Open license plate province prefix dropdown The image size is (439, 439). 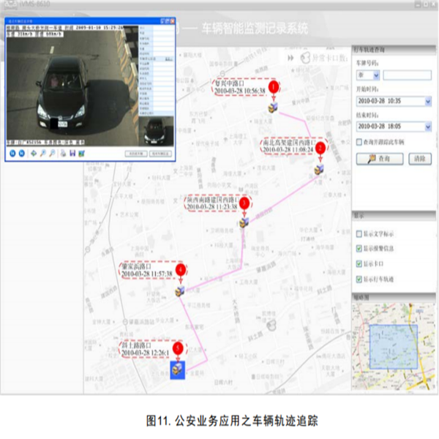point(375,75)
